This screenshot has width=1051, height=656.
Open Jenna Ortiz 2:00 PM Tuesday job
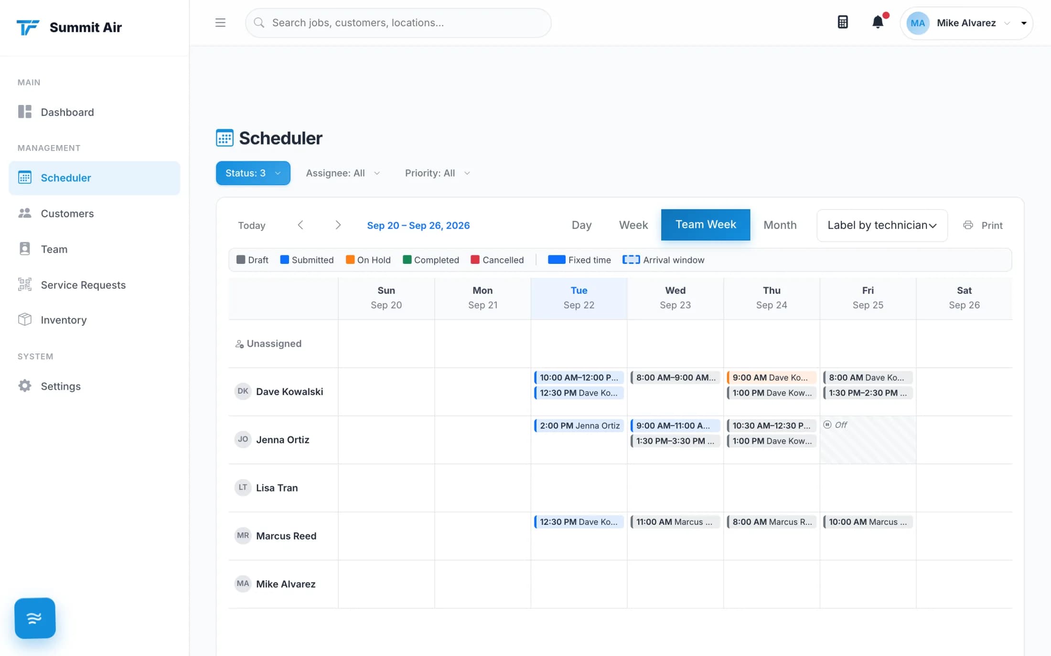pyautogui.click(x=579, y=425)
